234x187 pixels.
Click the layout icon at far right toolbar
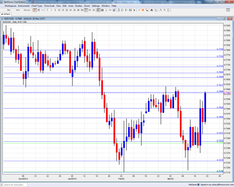pos(228,10)
